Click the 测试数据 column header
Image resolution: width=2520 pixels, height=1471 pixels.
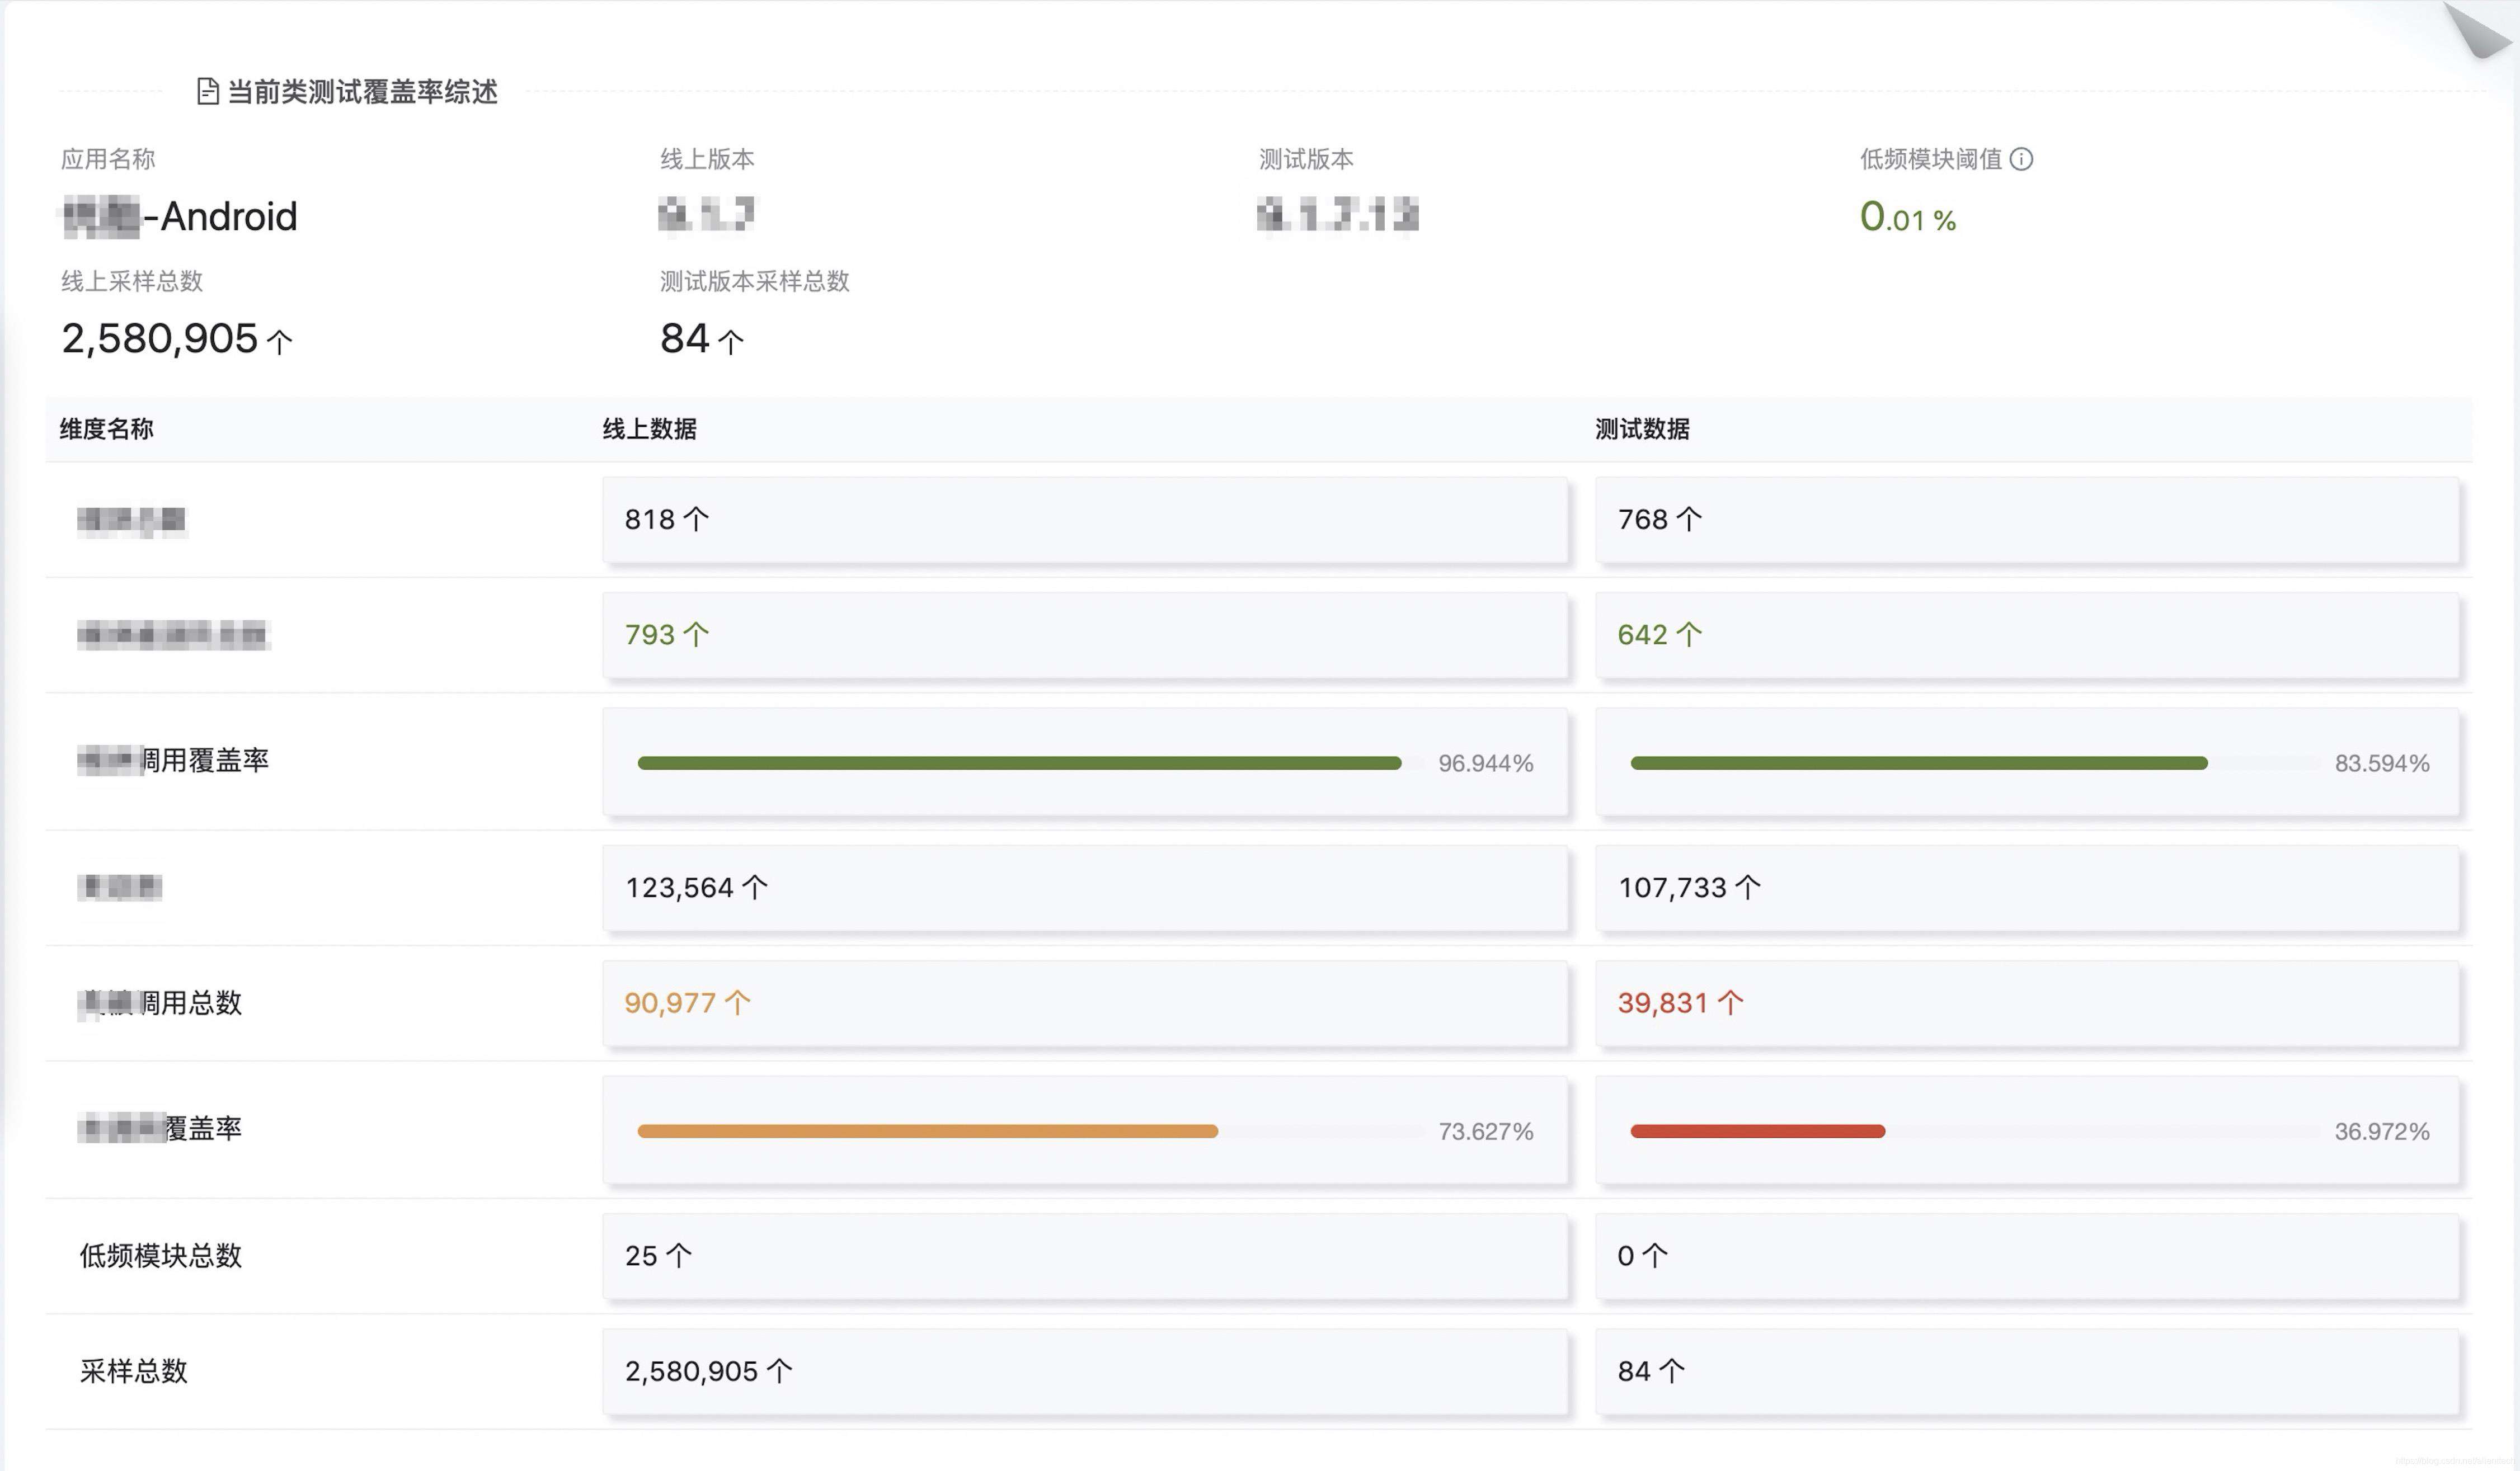tap(1642, 429)
